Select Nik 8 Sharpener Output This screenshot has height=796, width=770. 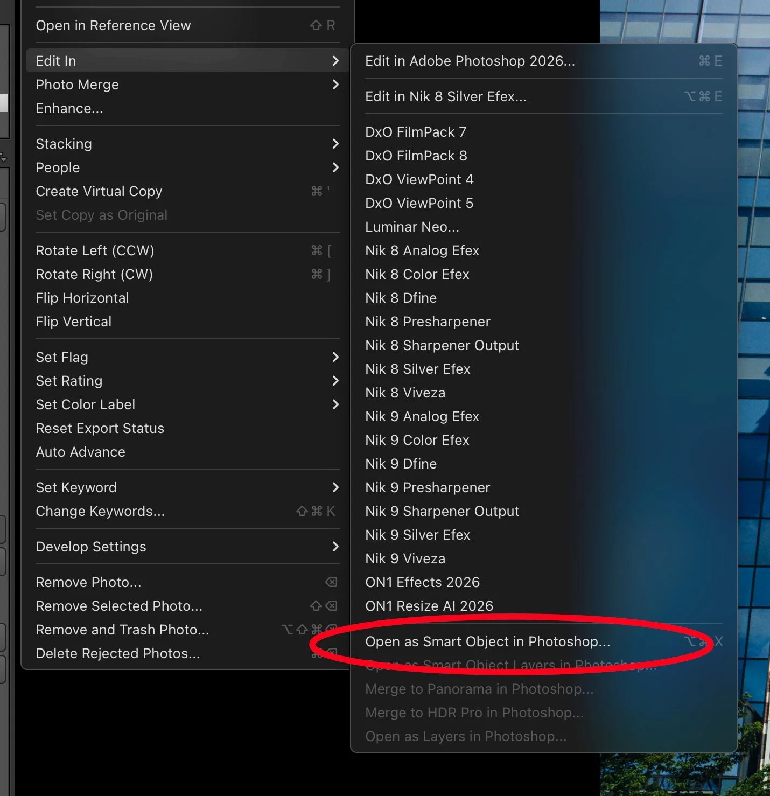[x=544, y=345]
